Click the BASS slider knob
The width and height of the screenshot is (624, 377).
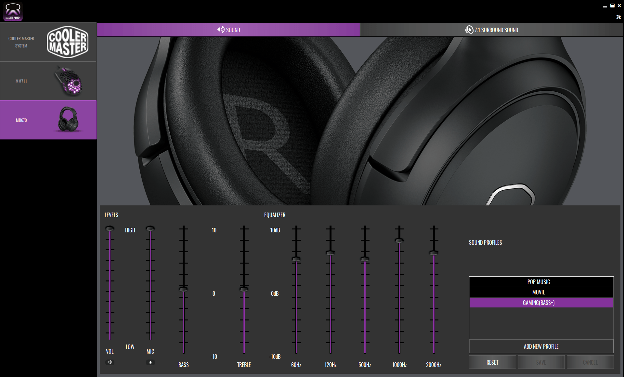click(184, 289)
